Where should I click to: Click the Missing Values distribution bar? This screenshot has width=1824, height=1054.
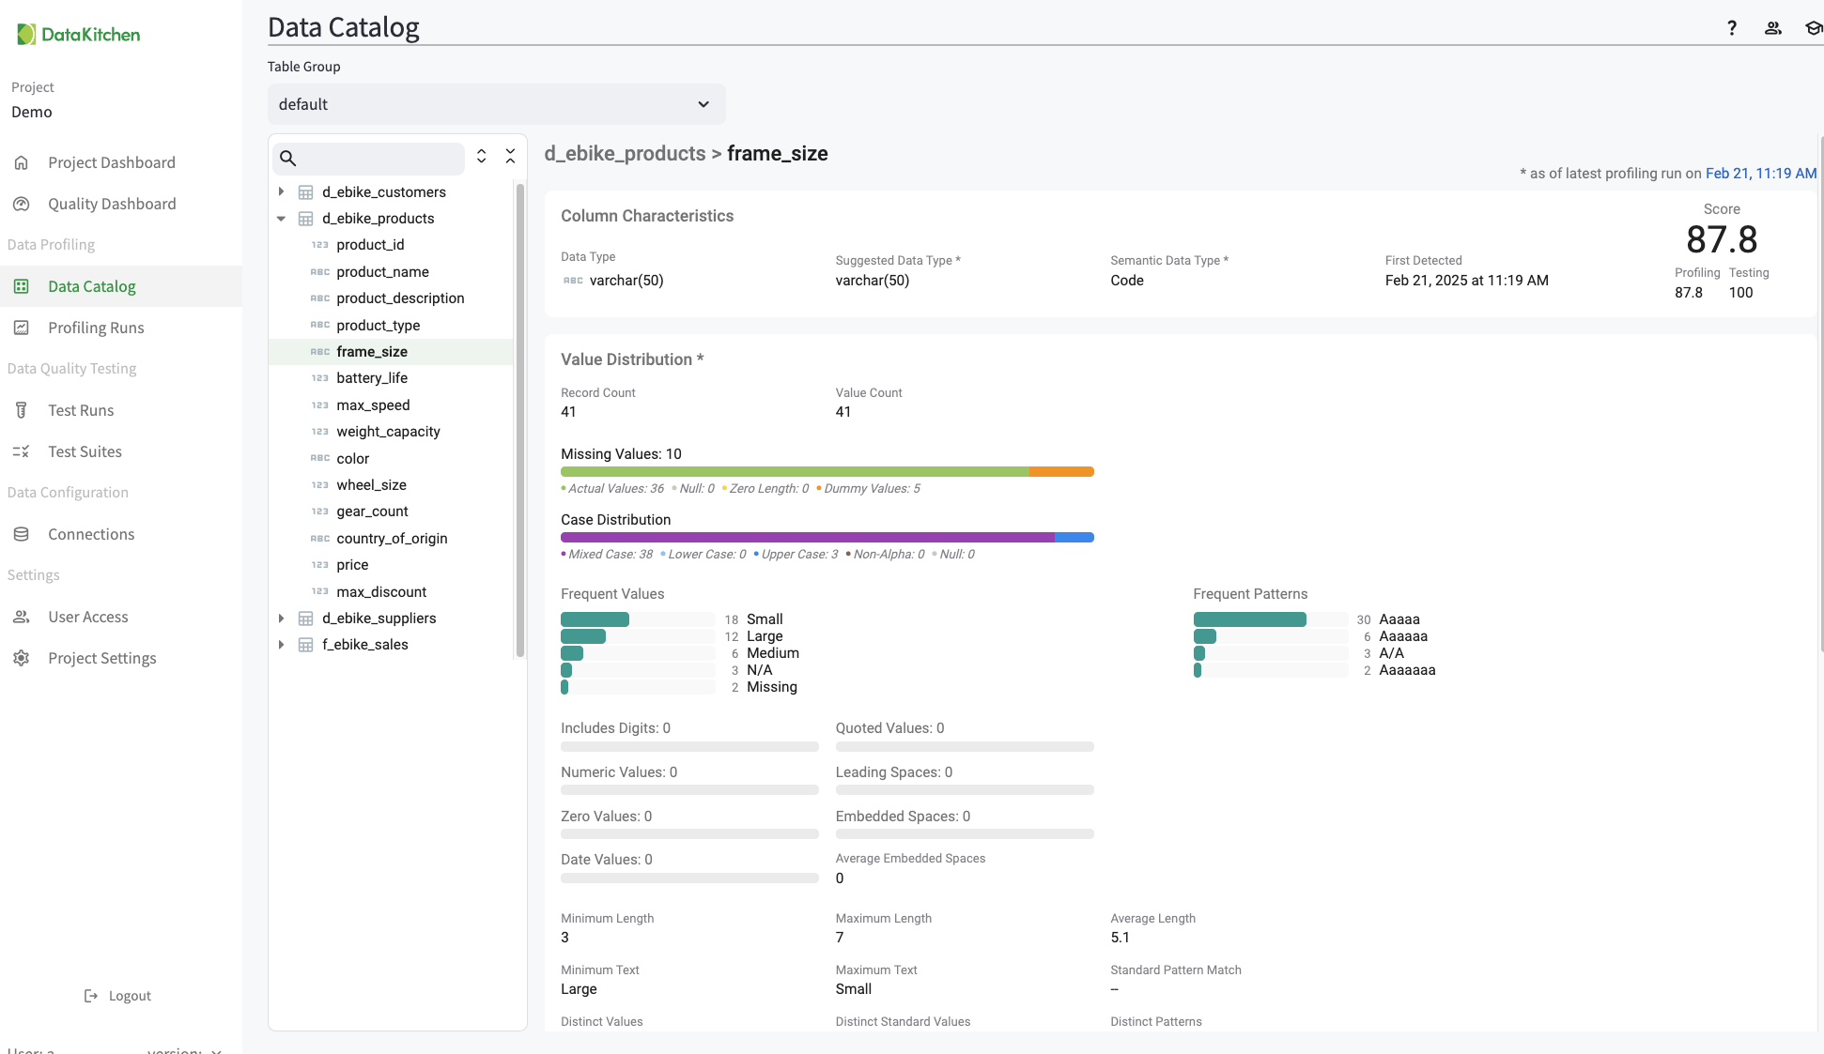pos(827,471)
